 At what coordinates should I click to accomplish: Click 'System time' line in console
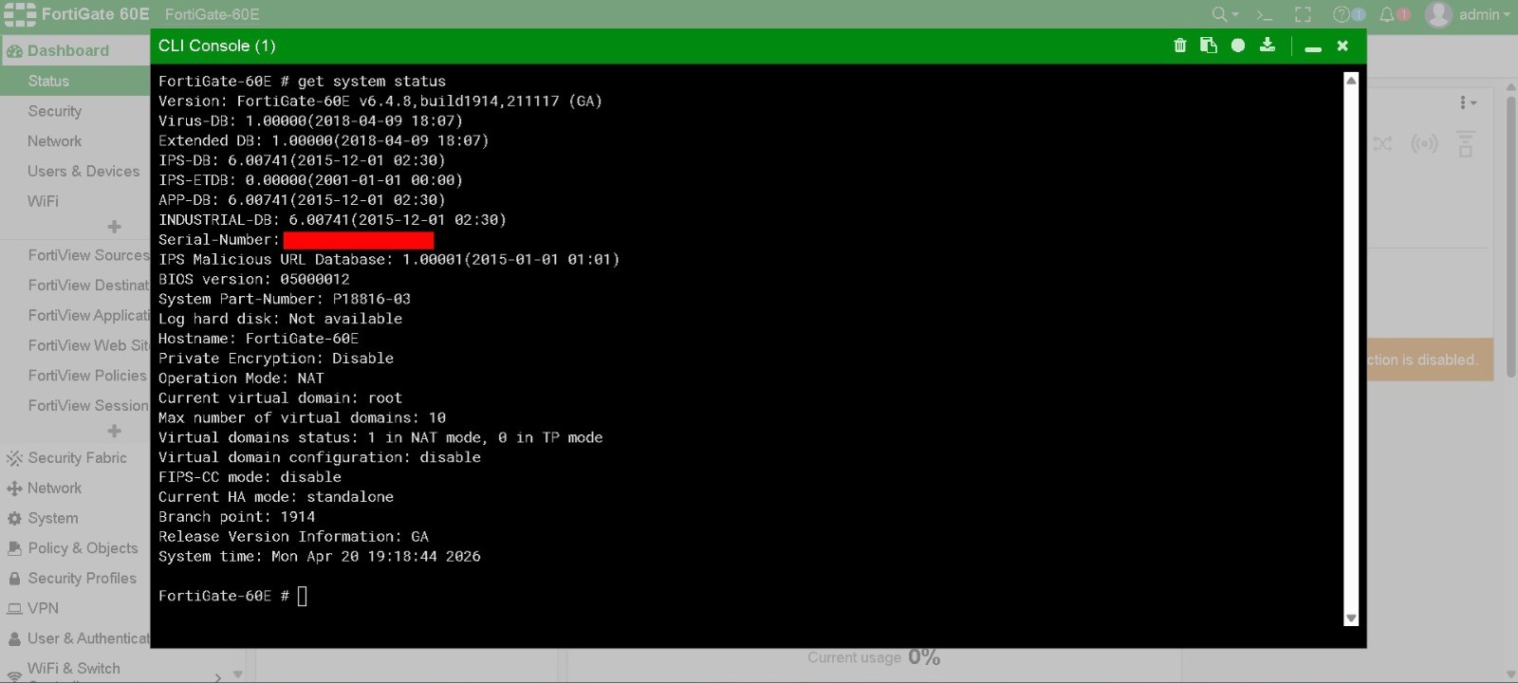pyautogui.click(x=319, y=556)
